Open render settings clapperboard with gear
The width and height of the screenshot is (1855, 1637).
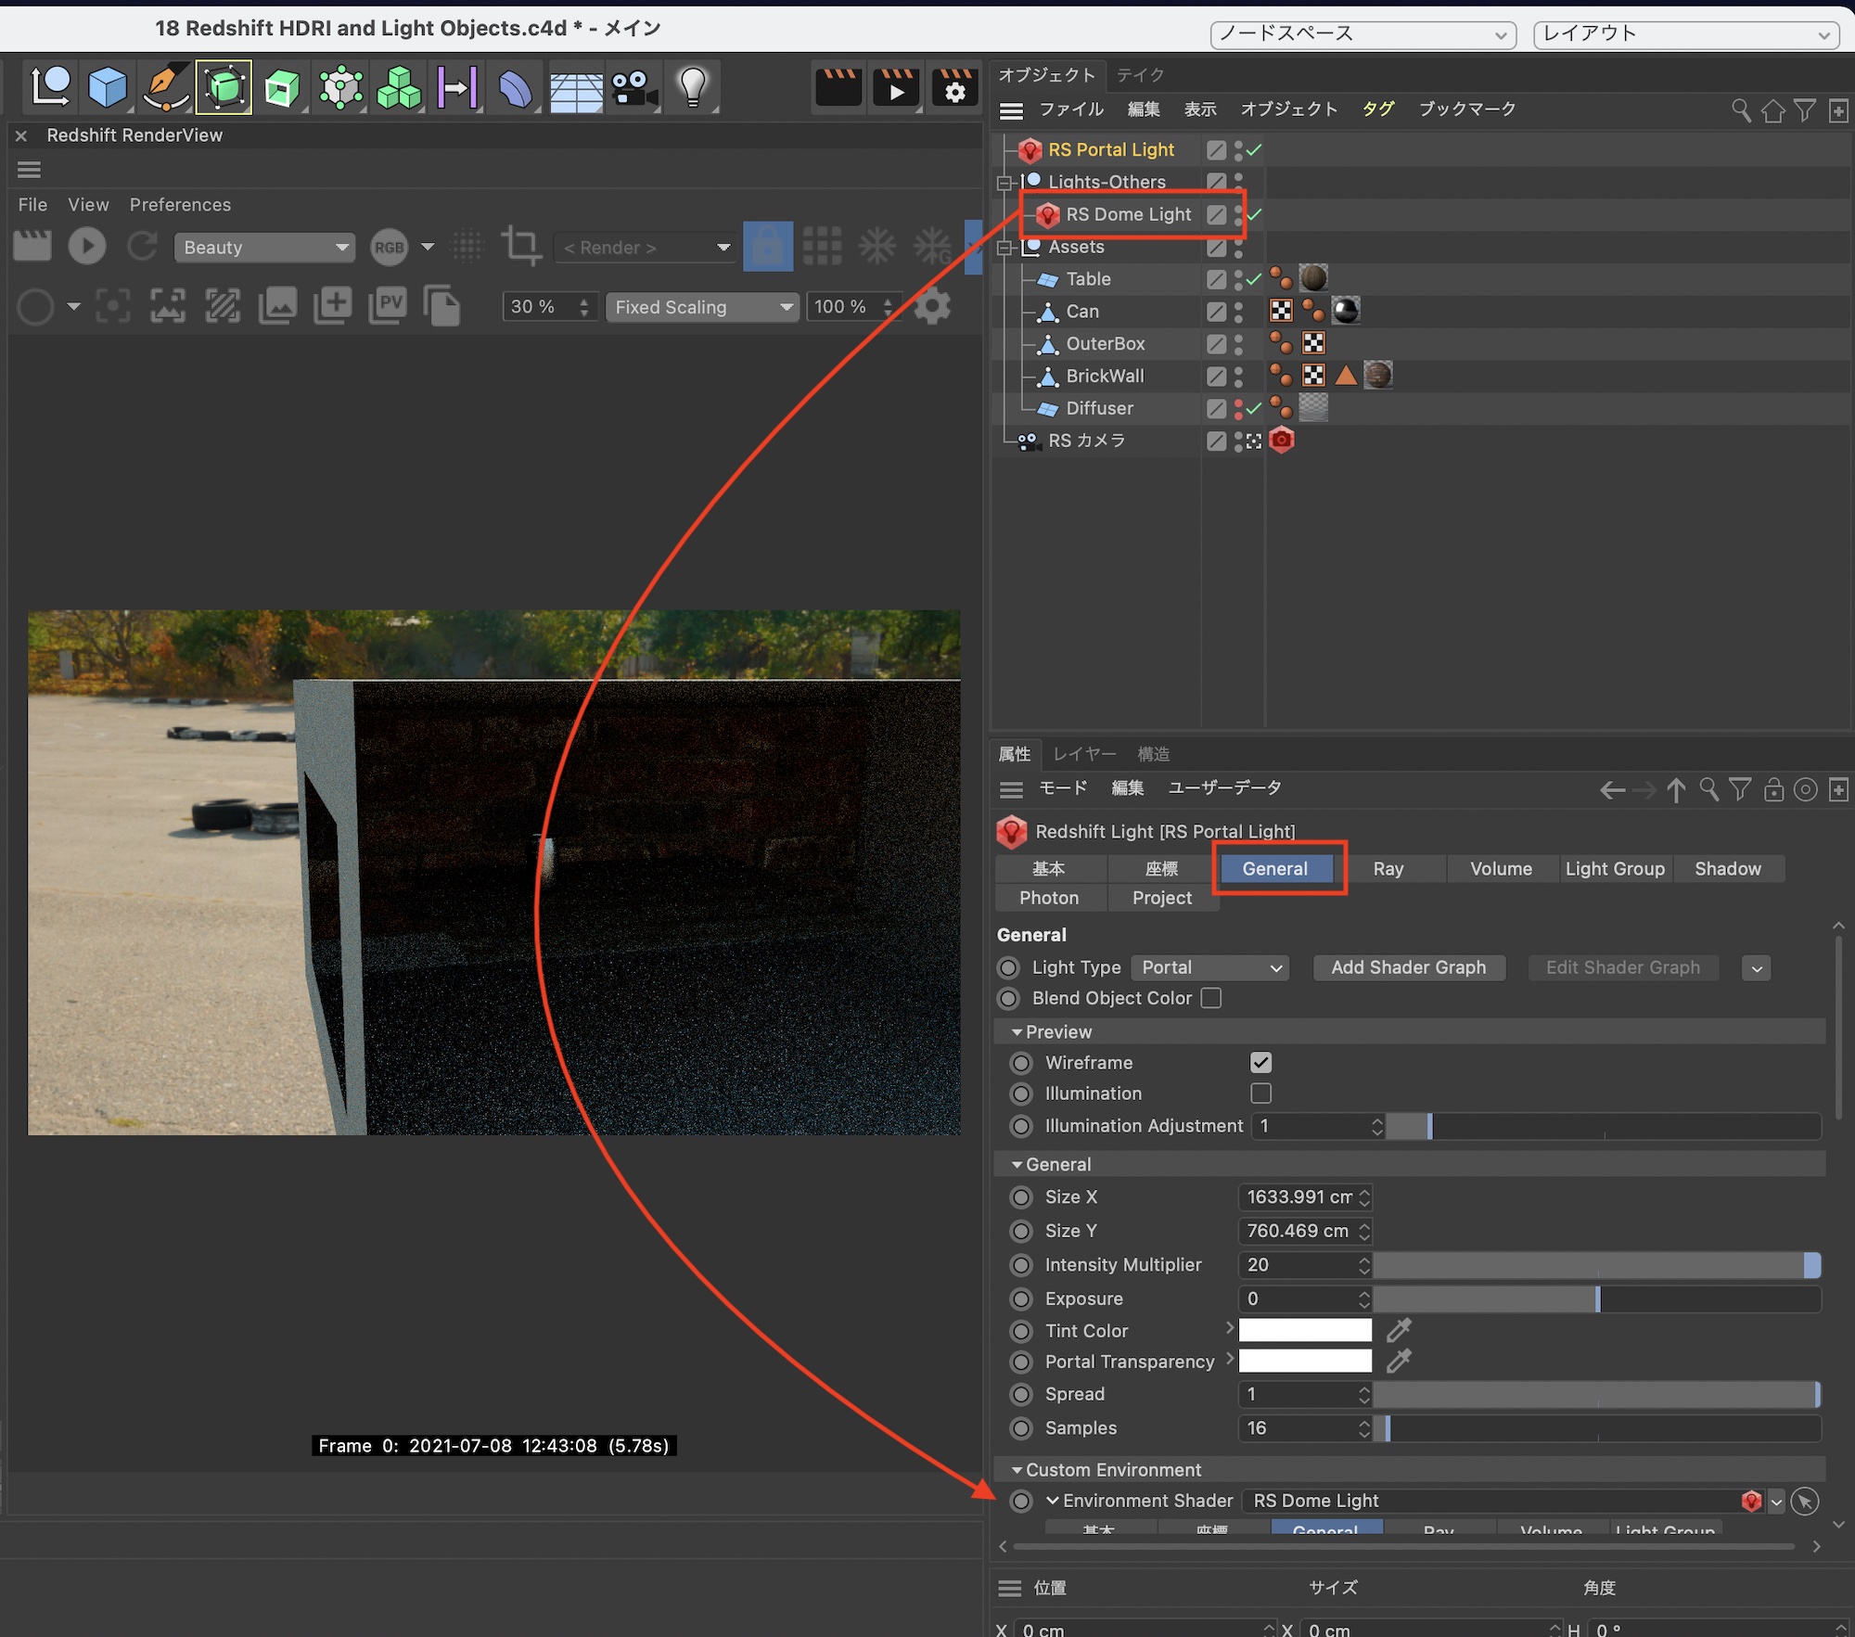pos(954,87)
